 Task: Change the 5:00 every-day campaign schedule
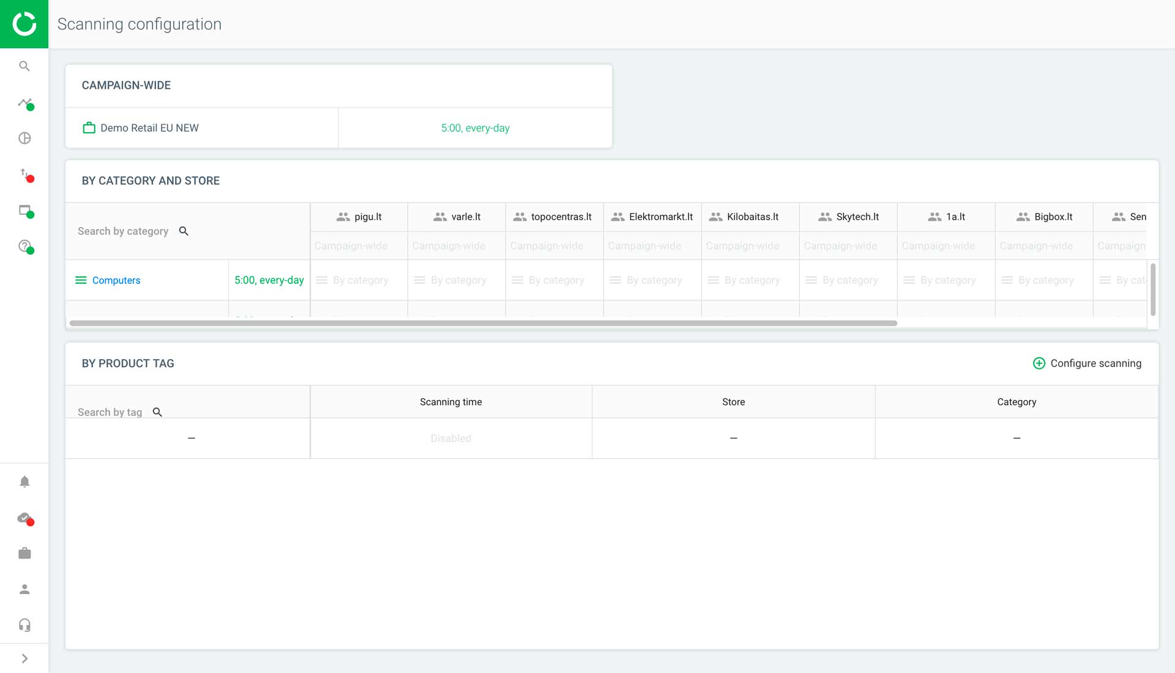click(474, 128)
